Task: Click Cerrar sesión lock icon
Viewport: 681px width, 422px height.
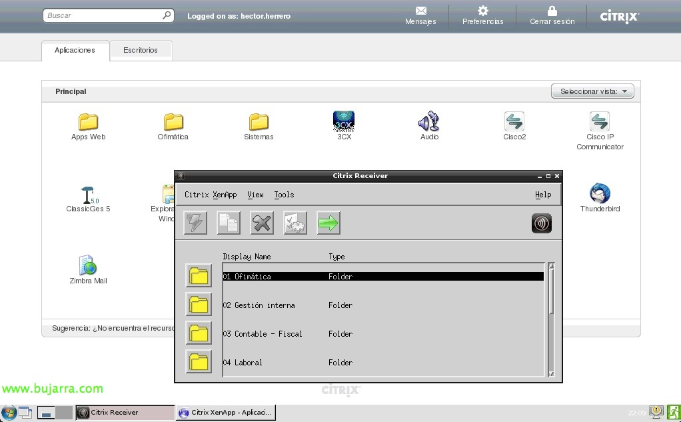Action: 552,11
